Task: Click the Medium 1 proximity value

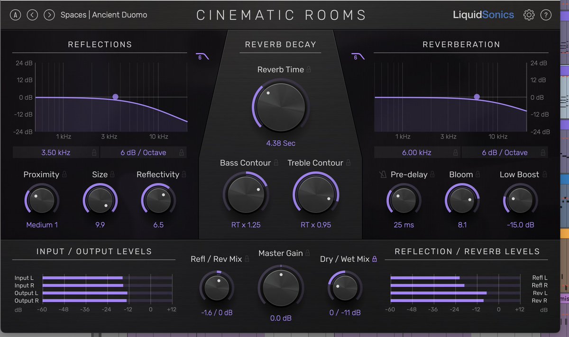Action: [42, 225]
